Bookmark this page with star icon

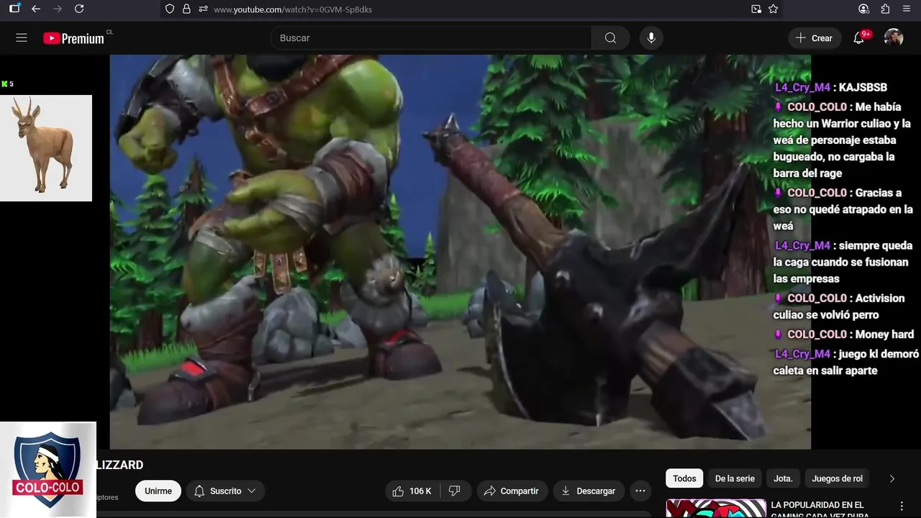tap(773, 9)
